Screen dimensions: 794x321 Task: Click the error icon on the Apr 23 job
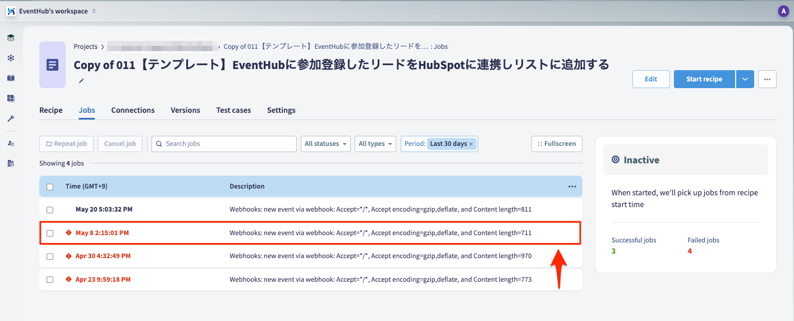(x=68, y=279)
